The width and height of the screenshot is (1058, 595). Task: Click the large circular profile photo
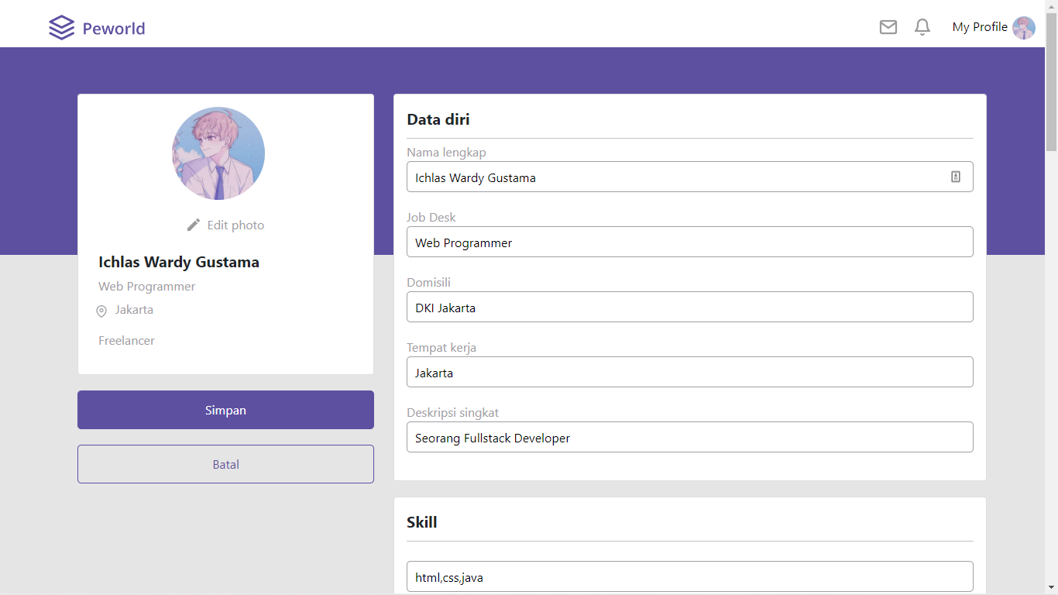pyautogui.click(x=218, y=153)
